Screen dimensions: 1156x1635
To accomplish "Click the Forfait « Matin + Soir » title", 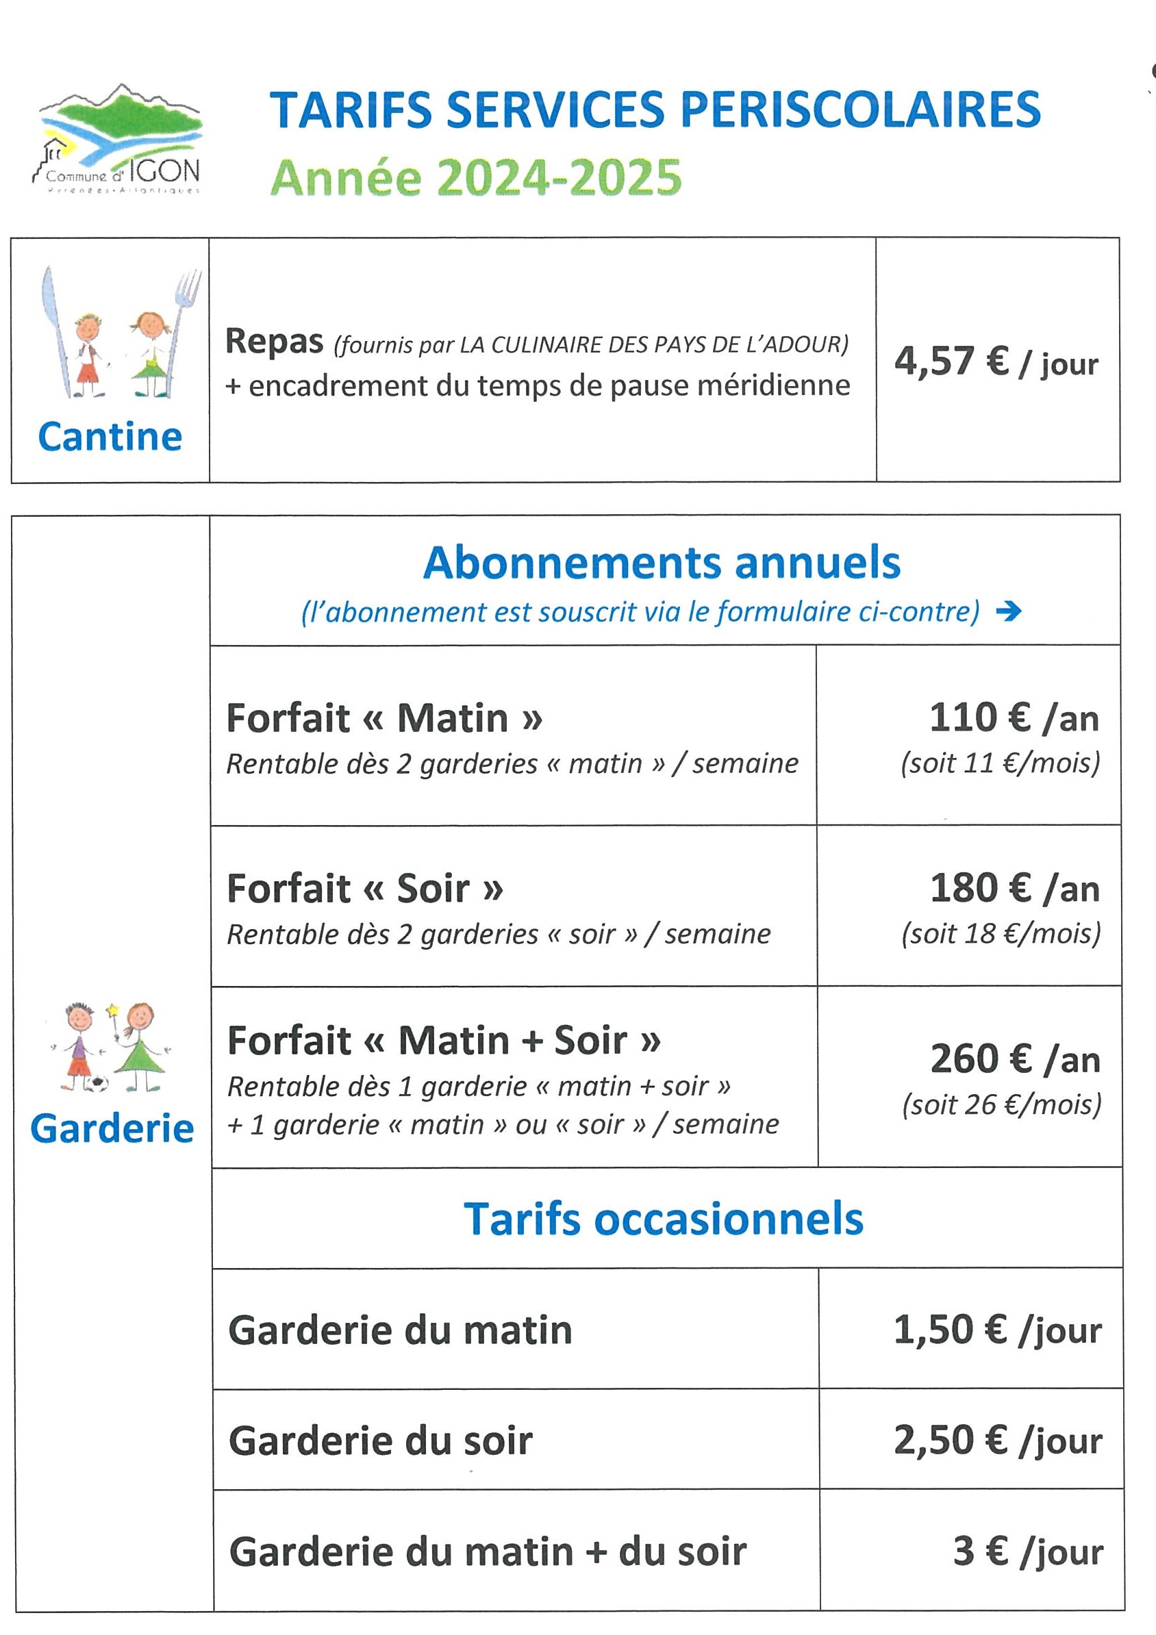I will point(443,1041).
